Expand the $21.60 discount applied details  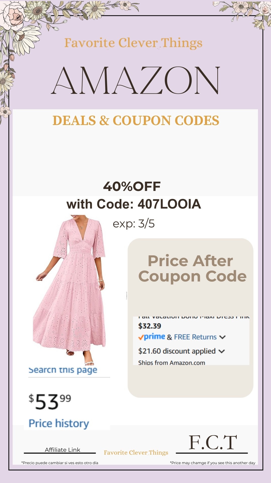pos(222,351)
